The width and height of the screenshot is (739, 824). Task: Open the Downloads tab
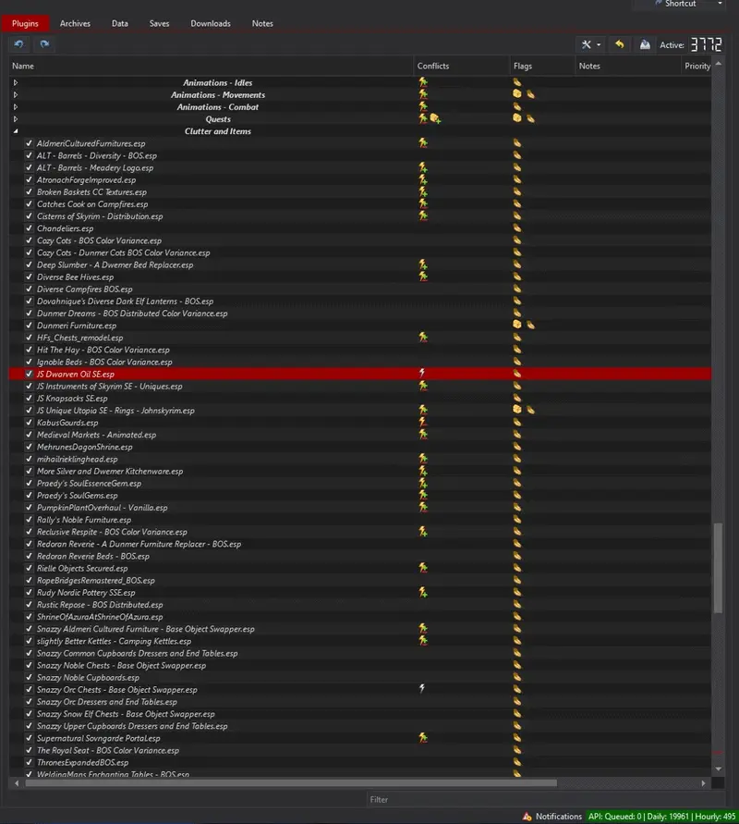click(x=211, y=23)
